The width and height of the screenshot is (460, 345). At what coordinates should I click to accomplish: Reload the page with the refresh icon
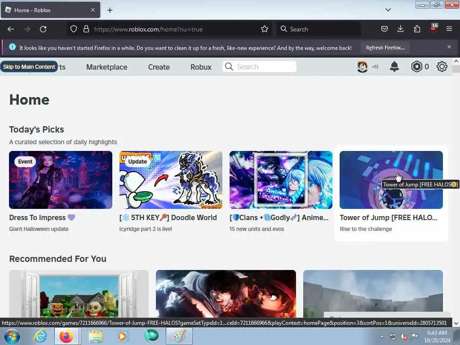pyautogui.click(x=43, y=29)
